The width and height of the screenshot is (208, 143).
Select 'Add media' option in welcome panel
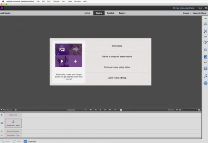pos(117,46)
